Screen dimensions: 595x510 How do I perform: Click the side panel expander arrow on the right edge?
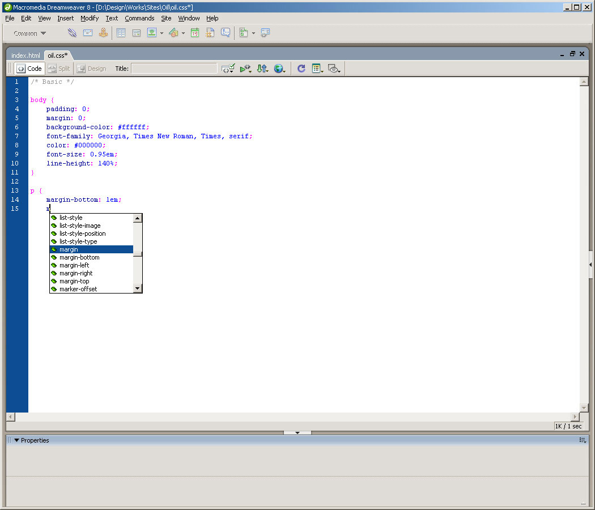[590, 265]
